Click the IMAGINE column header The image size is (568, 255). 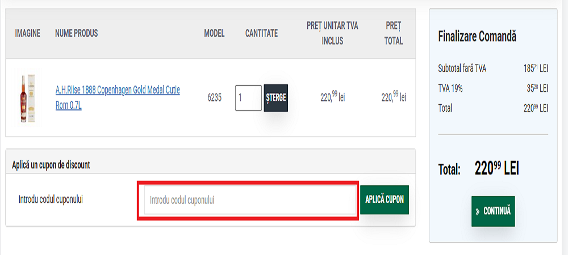tap(28, 33)
